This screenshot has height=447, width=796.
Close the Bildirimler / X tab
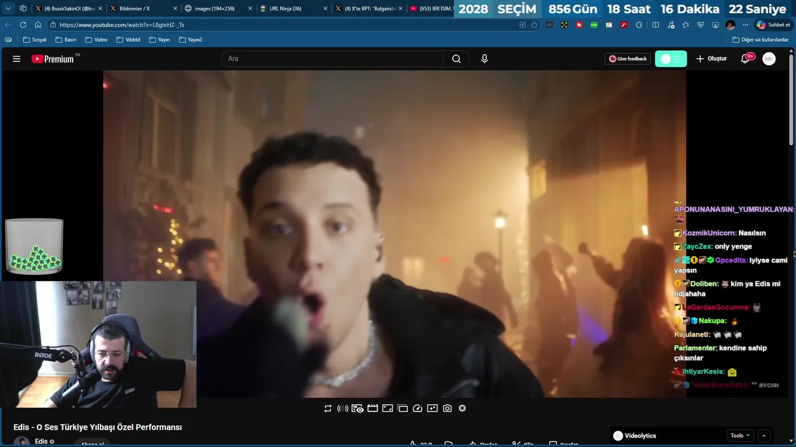[175, 9]
